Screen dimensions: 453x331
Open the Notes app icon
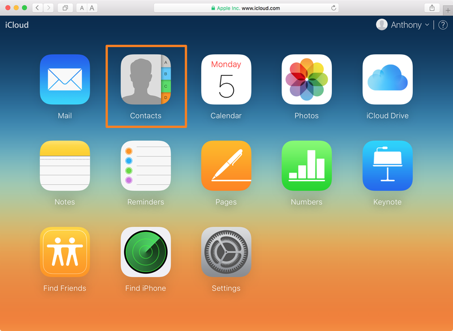[65, 166]
